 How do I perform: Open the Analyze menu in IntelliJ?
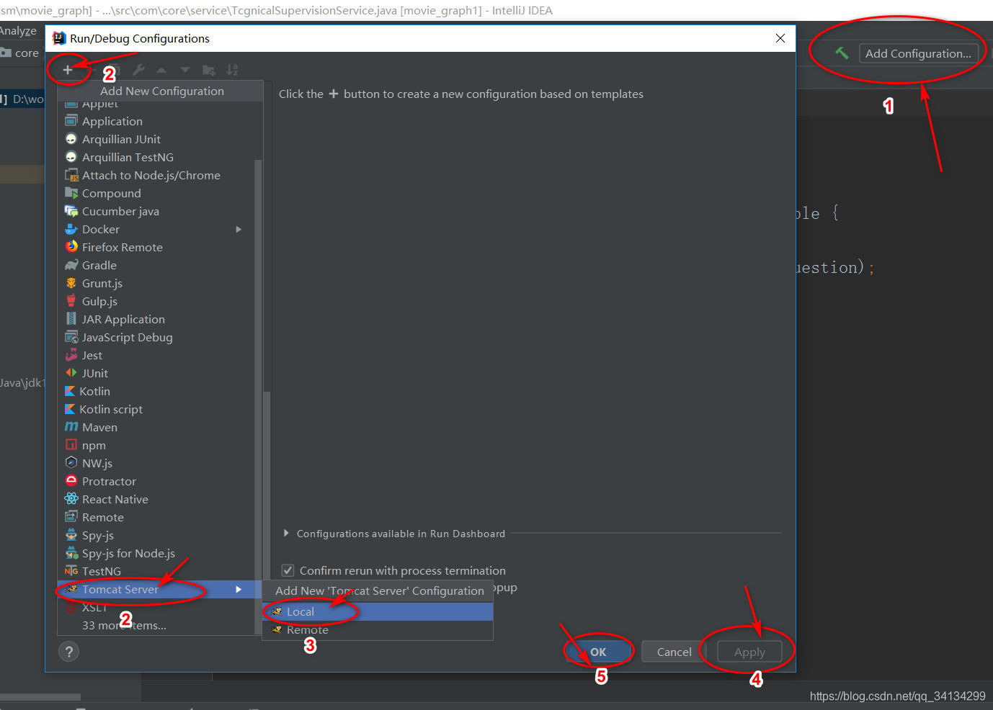18,31
